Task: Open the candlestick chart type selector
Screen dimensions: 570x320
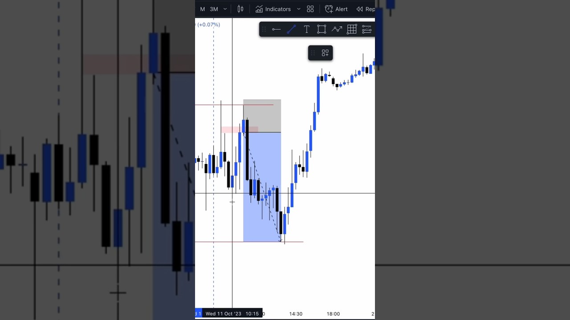Action: click(240, 9)
